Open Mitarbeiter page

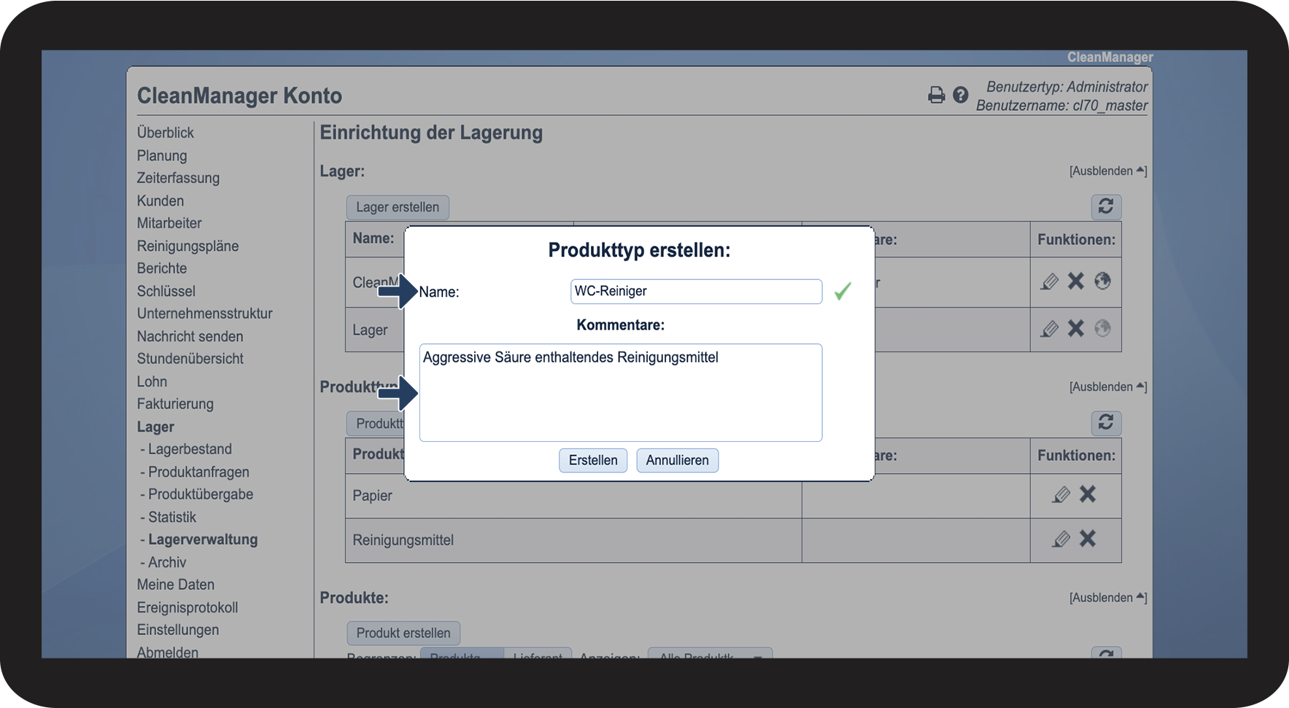click(169, 223)
